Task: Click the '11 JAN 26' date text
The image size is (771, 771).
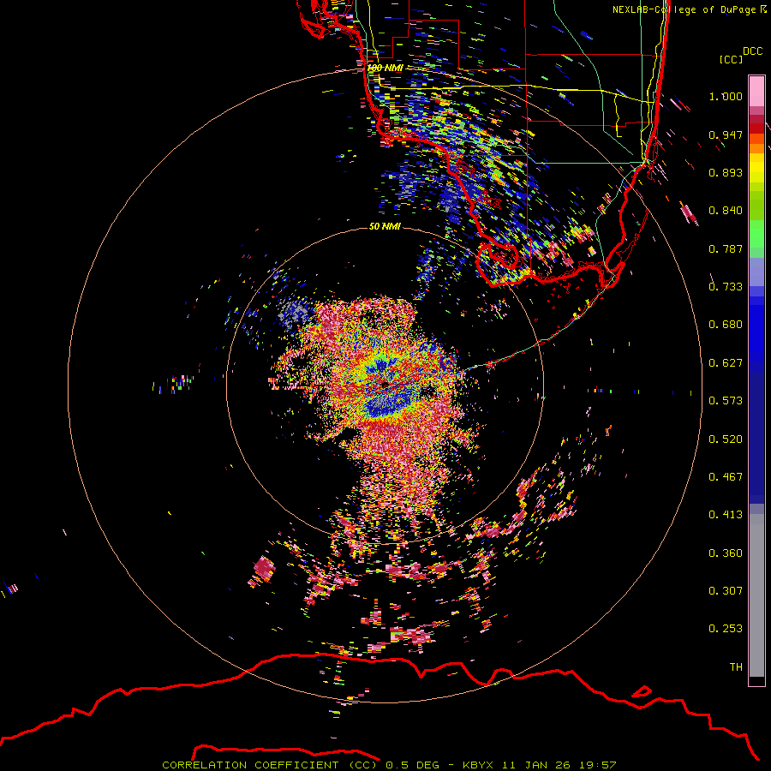Action: tap(535, 765)
